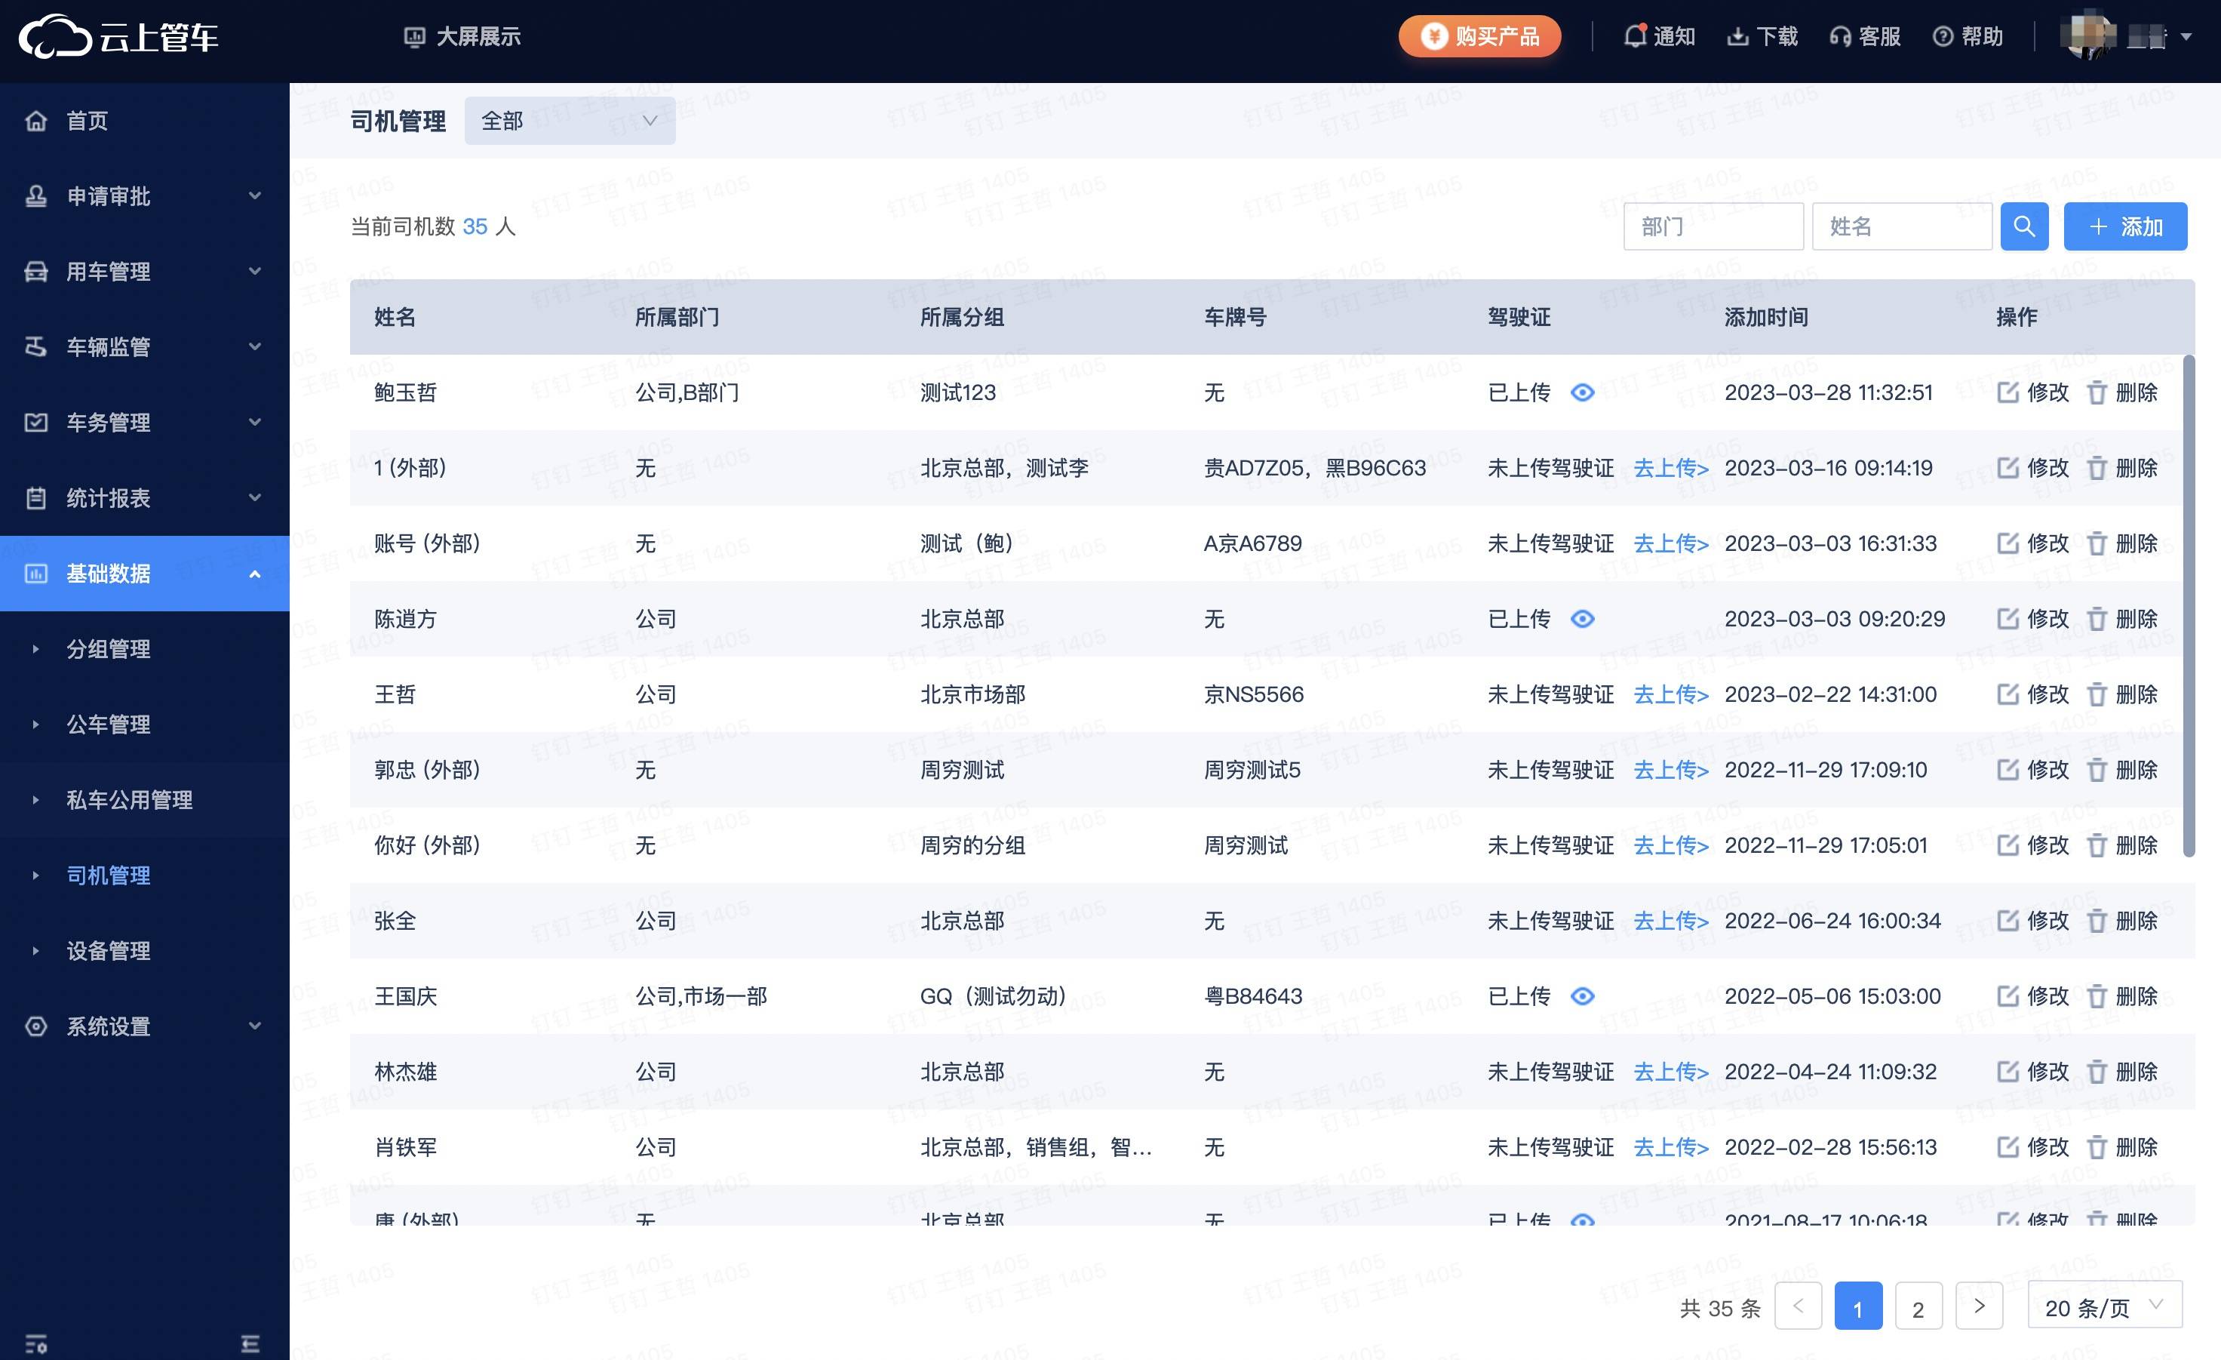This screenshot has width=2221, height=1360.
Task: Click the 修改 edit icon for 林杰雄
Action: pyautogui.click(x=2008, y=1072)
